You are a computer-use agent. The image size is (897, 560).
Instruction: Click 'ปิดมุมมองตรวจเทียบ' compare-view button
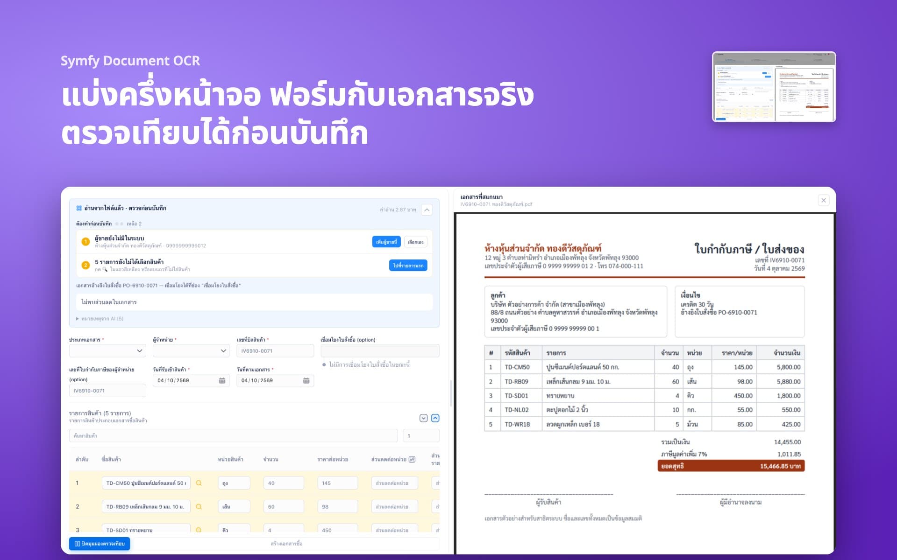click(100, 544)
